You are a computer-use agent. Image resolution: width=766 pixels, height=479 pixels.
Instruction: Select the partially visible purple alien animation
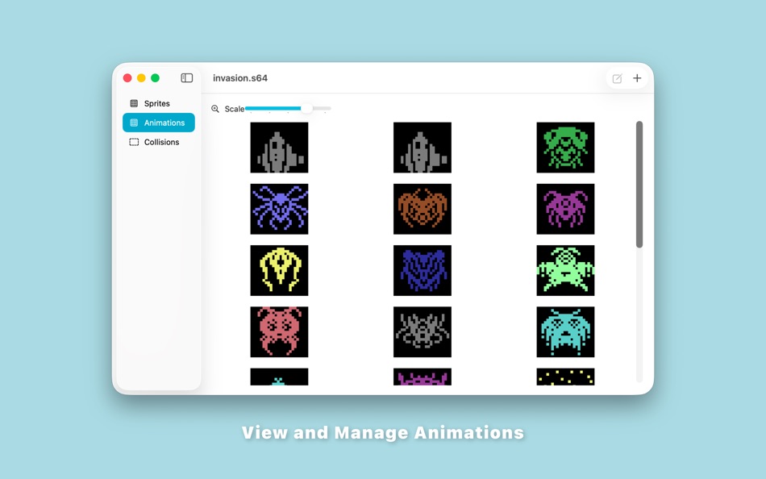pos(423,377)
